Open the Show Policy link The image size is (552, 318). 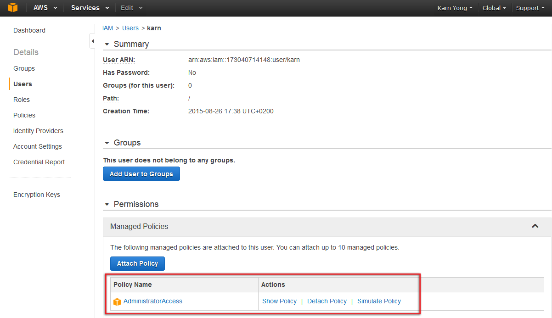point(279,301)
